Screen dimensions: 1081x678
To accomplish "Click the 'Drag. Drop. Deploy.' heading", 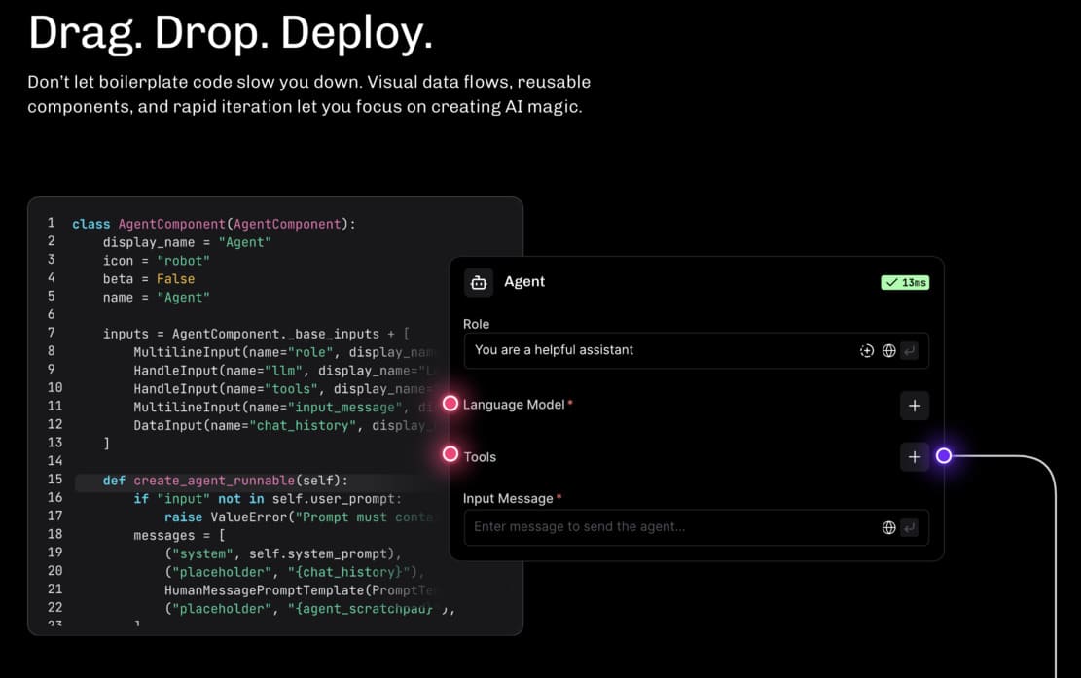I will tap(231, 32).
